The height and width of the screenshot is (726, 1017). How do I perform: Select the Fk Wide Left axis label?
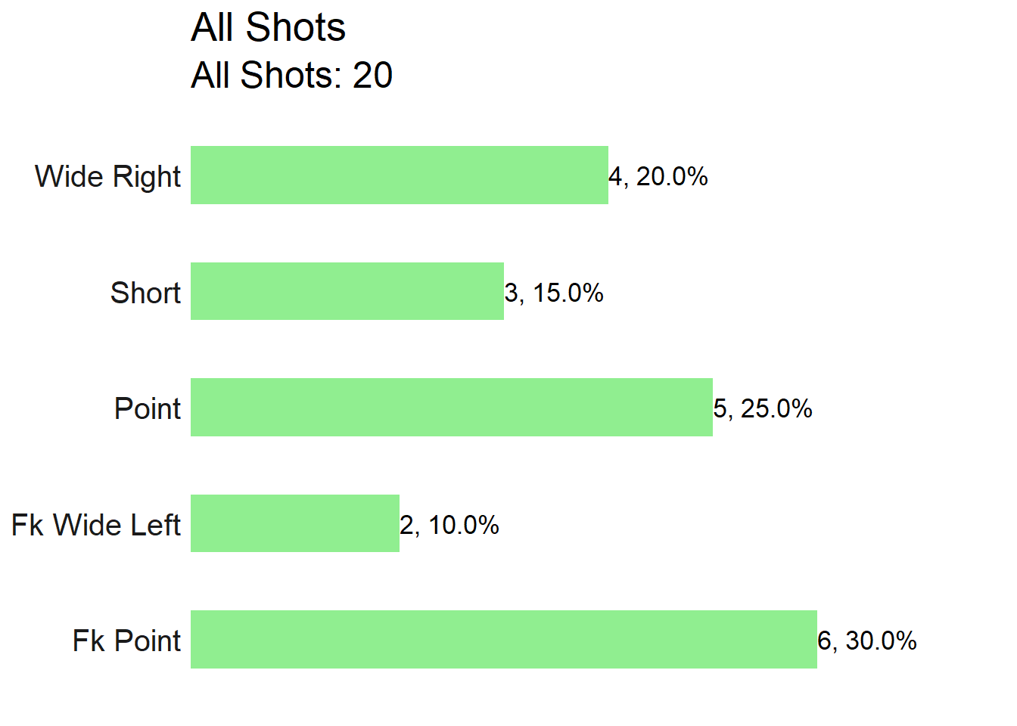[x=96, y=525]
